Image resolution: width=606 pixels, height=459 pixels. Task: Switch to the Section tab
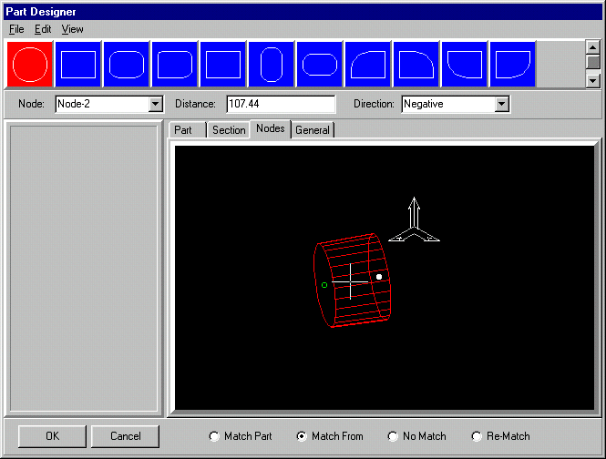coord(229,130)
